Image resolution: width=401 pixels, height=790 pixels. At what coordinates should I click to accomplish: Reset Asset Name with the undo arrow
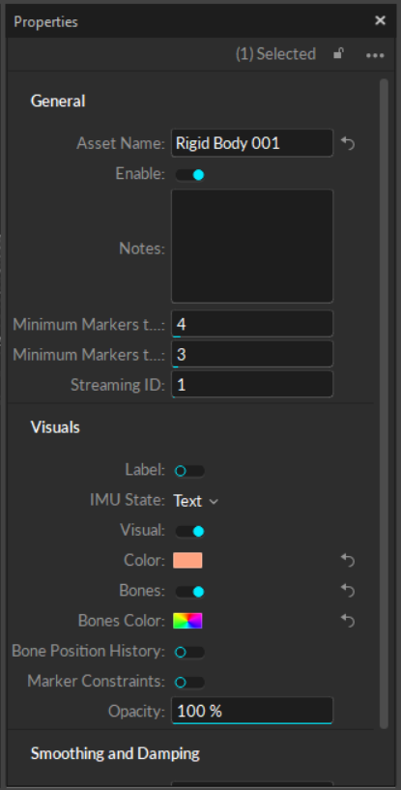(348, 143)
